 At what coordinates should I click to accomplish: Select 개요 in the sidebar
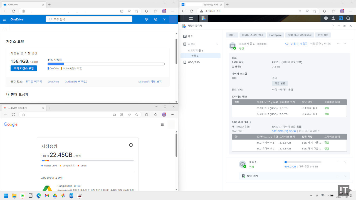(190, 36)
